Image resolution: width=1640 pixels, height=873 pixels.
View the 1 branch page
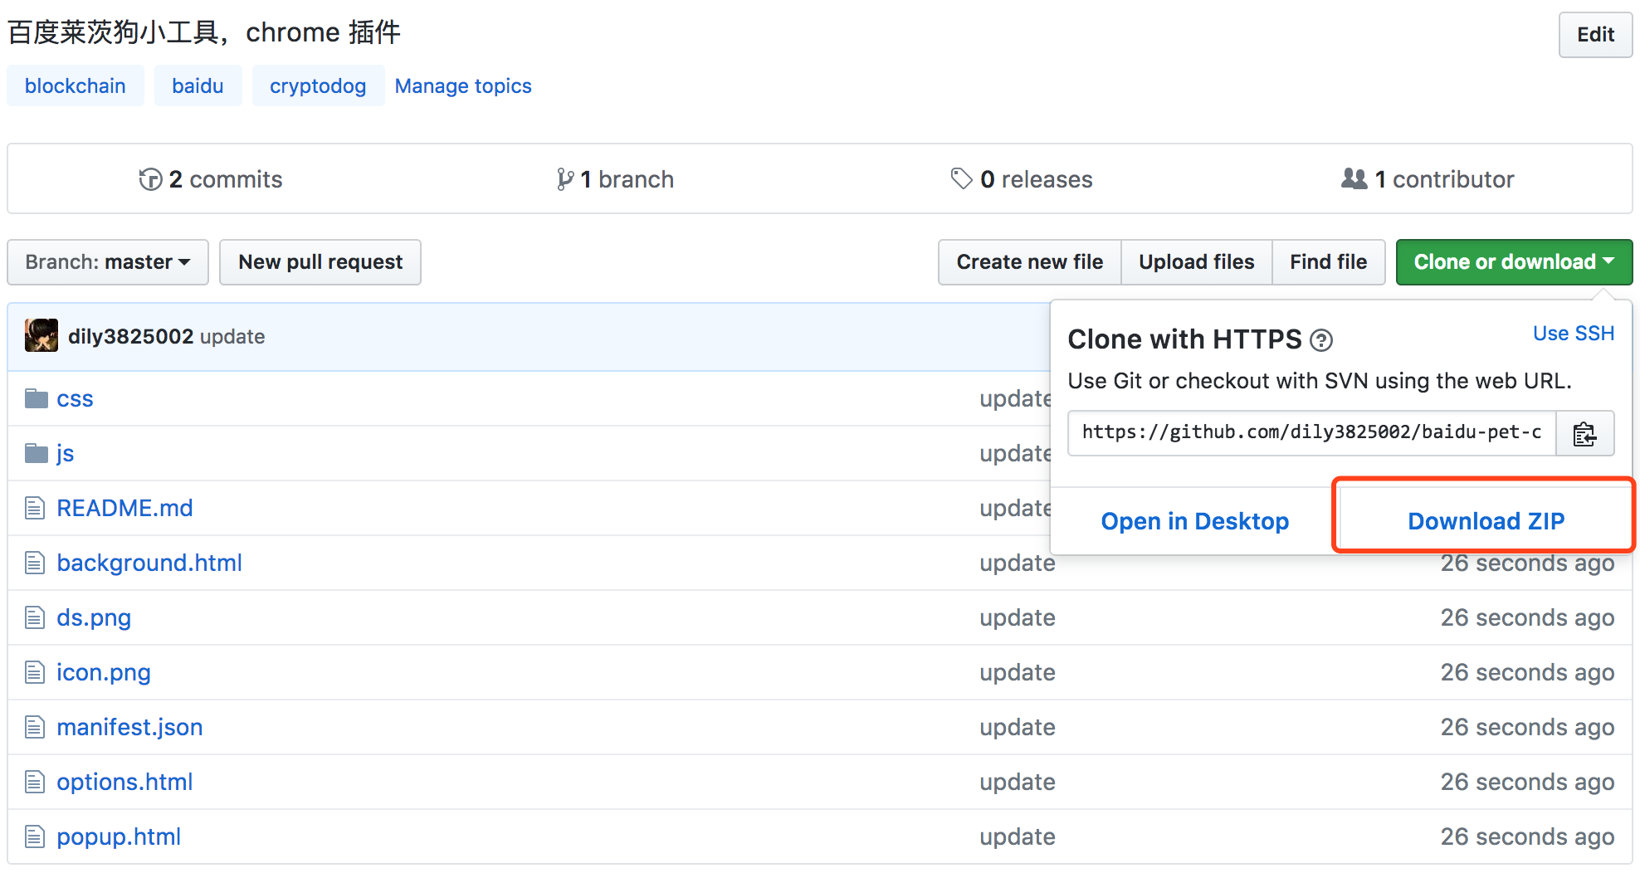[x=615, y=179]
